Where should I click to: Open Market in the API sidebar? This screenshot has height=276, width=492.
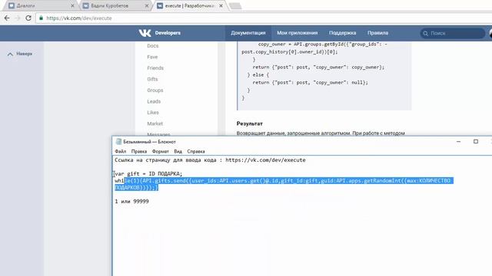(155, 123)
